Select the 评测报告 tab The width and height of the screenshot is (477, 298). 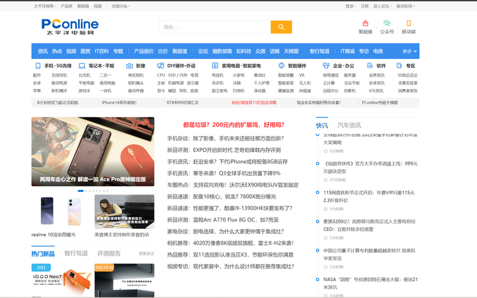[109, 253]
